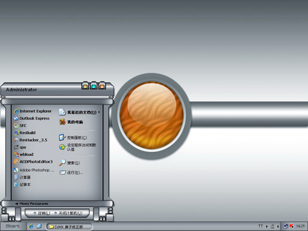Click the Internet Explorer quick launch icon
Viewport: 308px width, 231px height.
pyautogui.click(x=31, y=226)
